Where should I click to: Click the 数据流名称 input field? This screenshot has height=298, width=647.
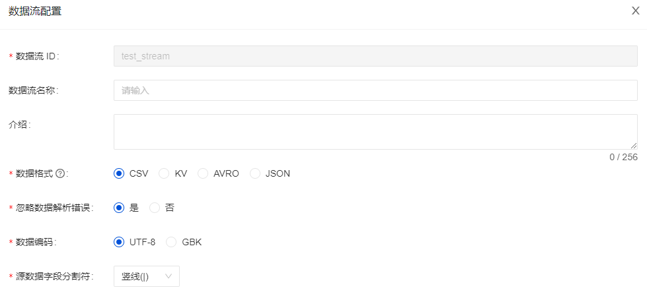[x=375, y=90]
